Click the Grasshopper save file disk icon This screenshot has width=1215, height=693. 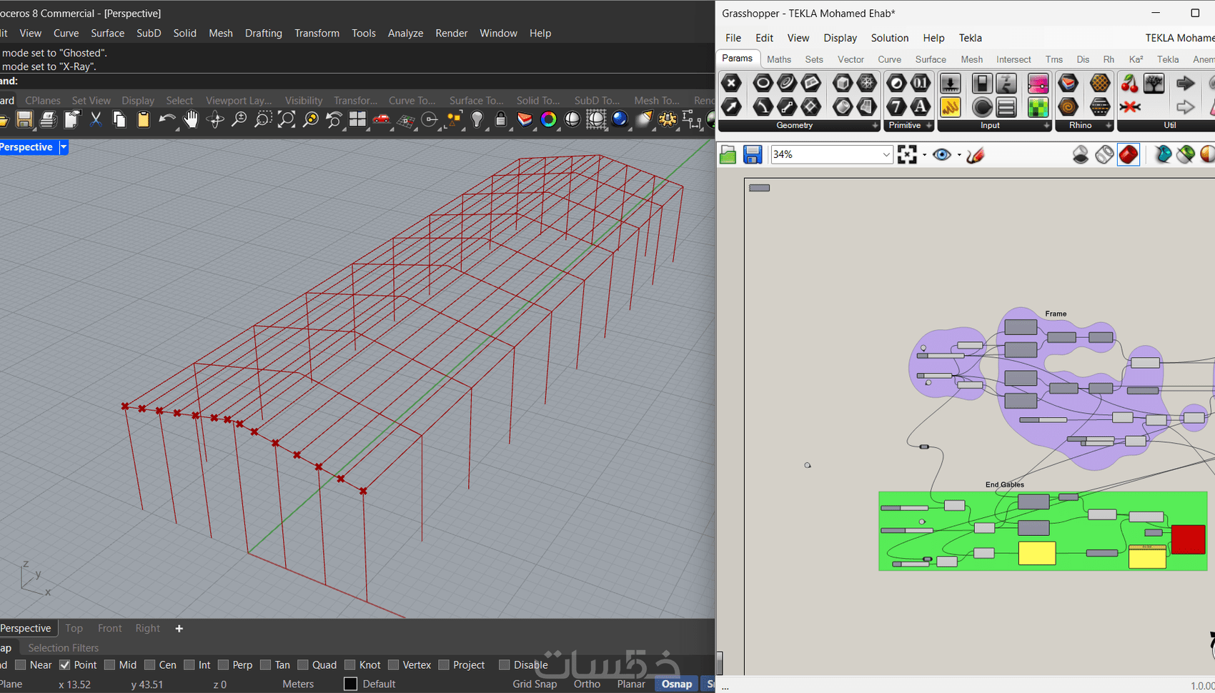(x=752, y=154)
